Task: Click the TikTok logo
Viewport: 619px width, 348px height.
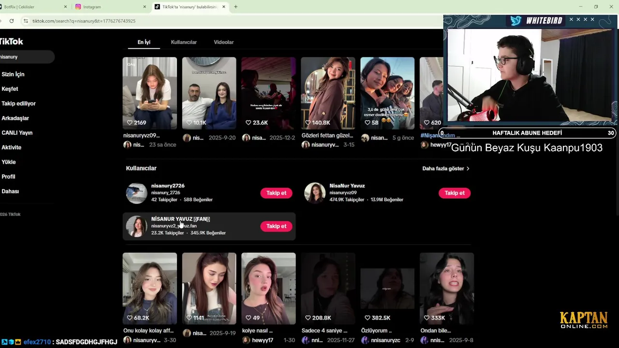Action: pos(11,42)
